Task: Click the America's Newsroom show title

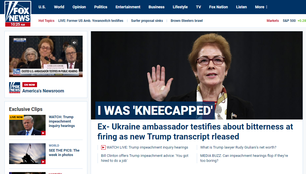Action: point(43,91)
